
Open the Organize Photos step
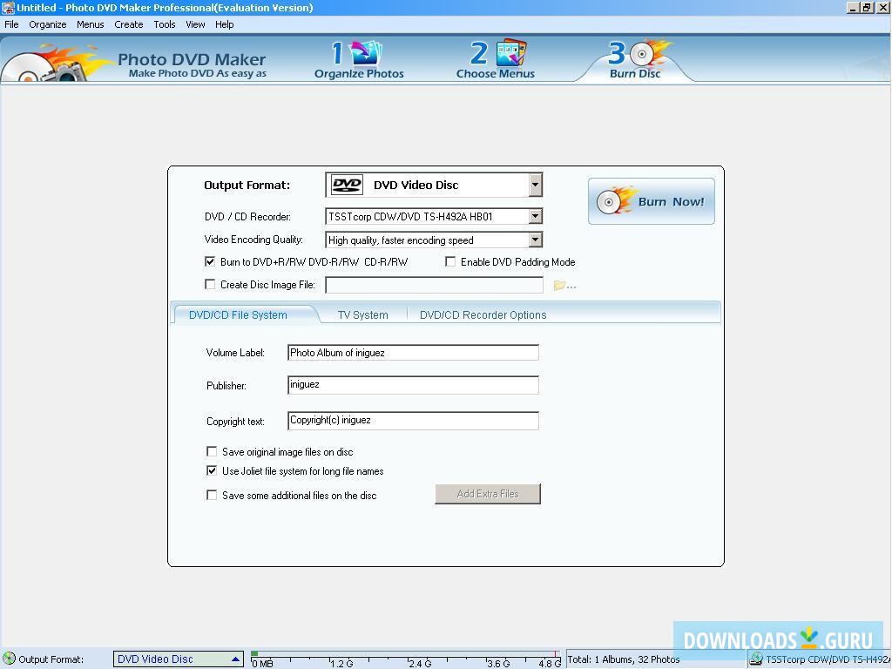[x=359, y=60]
